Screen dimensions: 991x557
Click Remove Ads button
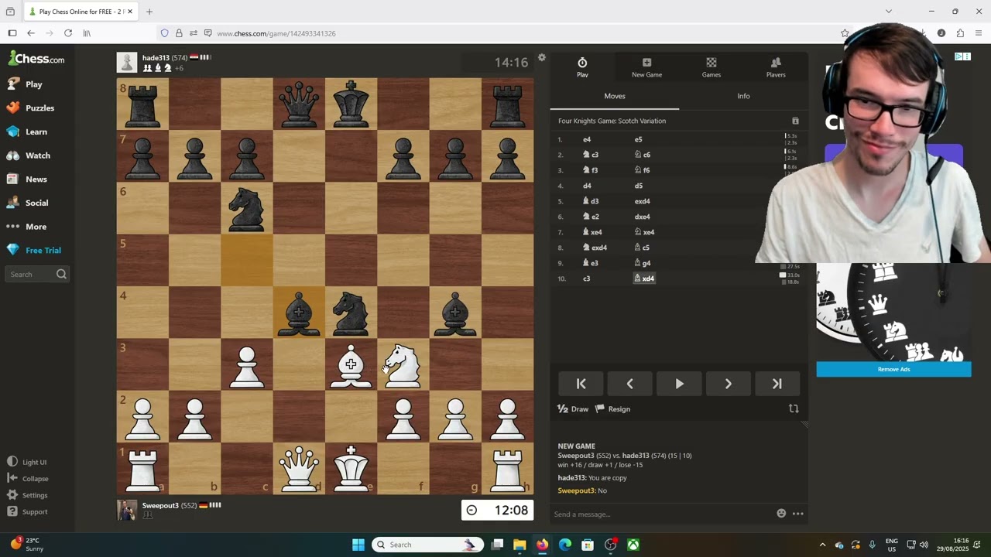pos(893,369)
